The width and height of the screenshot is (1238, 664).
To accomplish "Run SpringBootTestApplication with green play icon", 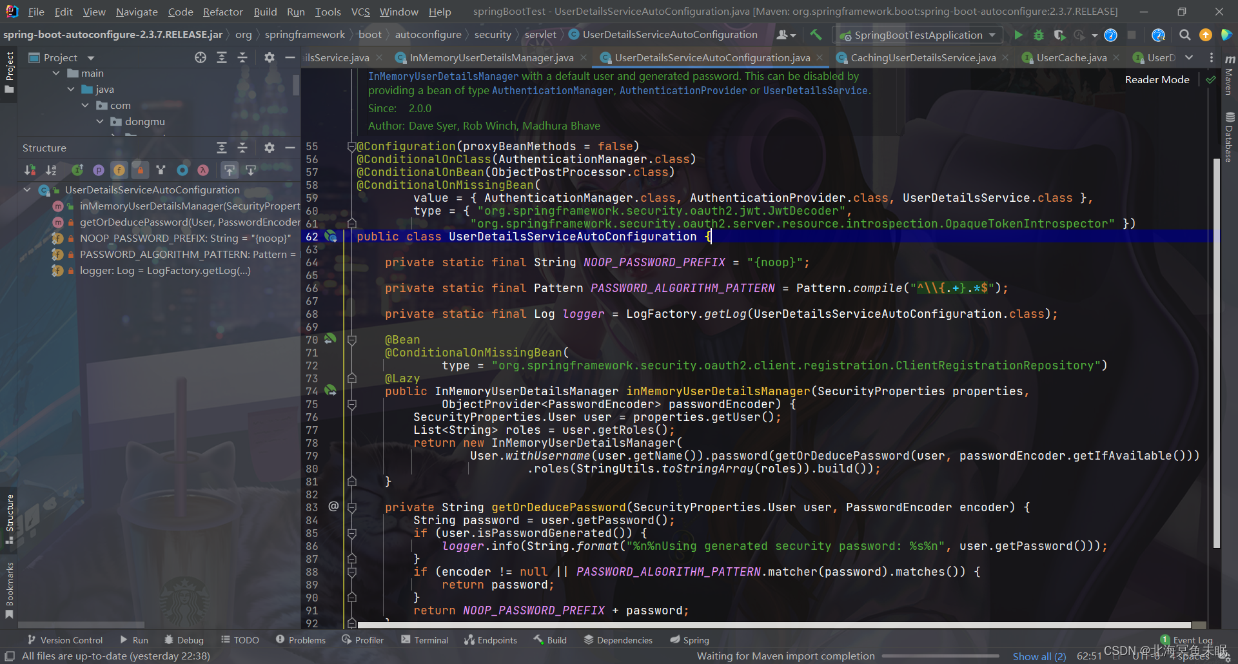I will pos(1018,35).
